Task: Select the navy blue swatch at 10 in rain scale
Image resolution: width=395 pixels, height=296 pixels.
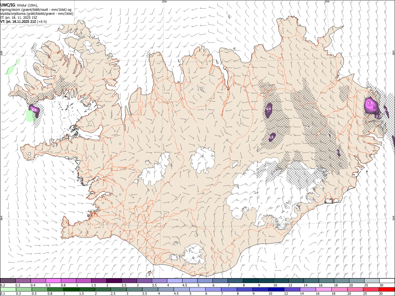Action: pos(276,289)
